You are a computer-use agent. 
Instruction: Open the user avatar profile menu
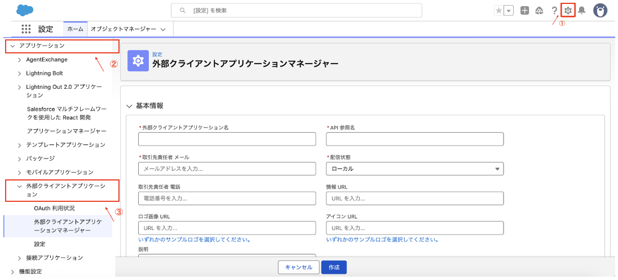[x=601, y=11]
